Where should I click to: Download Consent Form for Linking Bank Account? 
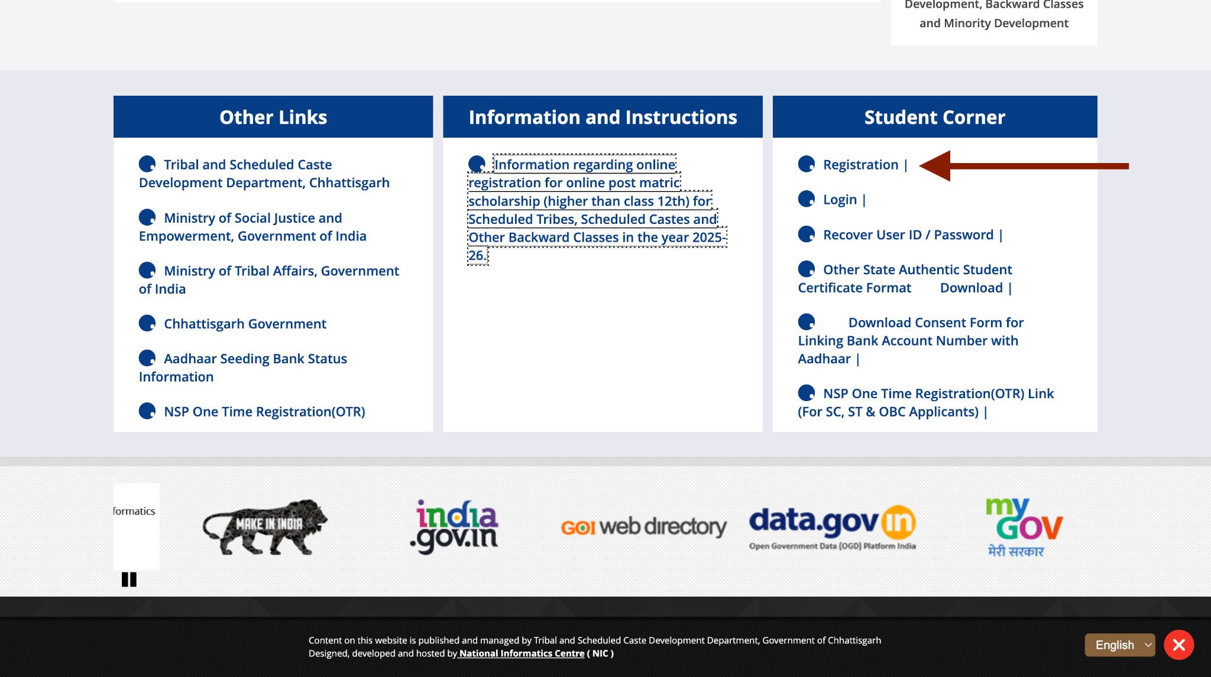click(x=911, y=341)
